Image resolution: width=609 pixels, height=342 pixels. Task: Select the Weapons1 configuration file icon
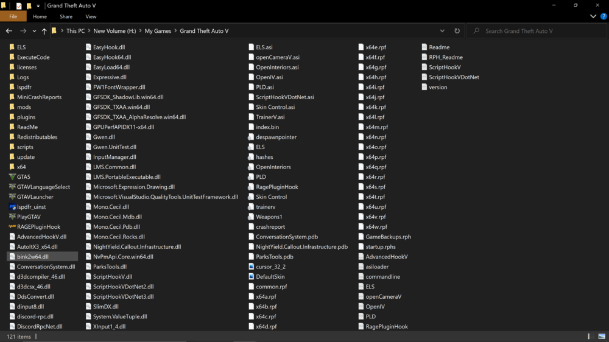tap(252, 217)
